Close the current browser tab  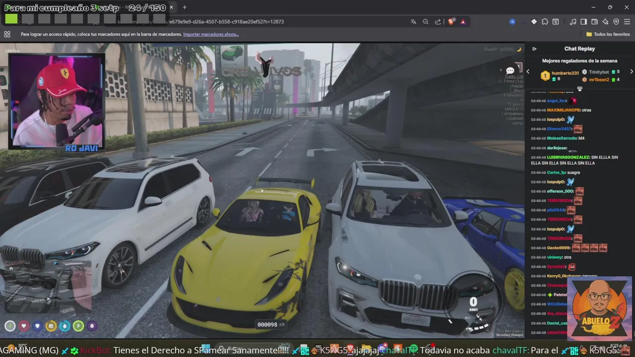(x=171, y=7)
